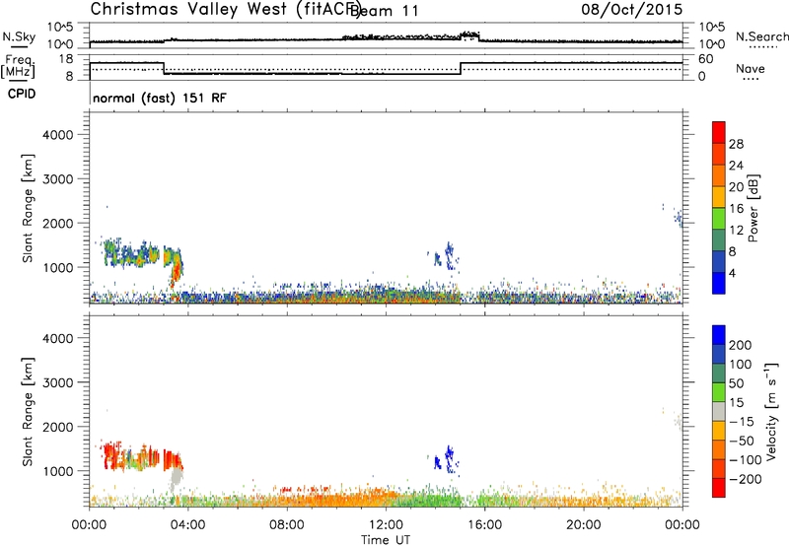The height and width of the screenshot is (546, 789).
Task: Click the '4000' tick on the power panel
Action: pyautogui.click(x=57, y=135)
